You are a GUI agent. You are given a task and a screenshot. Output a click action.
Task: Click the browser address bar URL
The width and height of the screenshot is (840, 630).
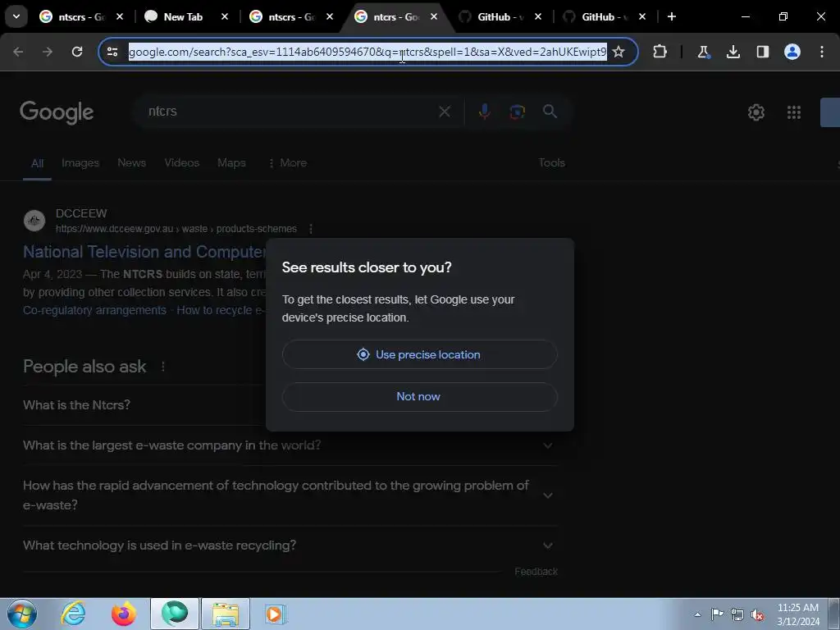pos(367,52)
